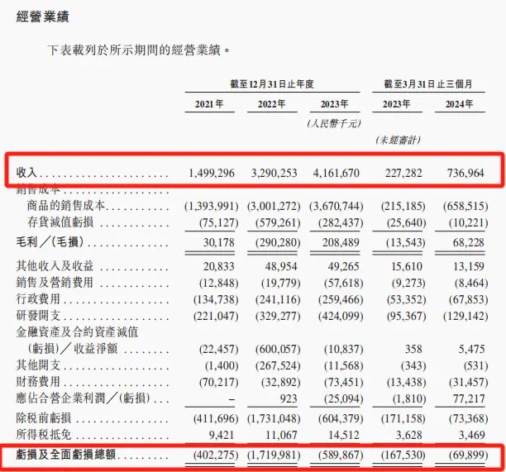Select the 截至3月31日止三個月 group header
This screenshot has width=506, height=472.
tap(430, 84)
